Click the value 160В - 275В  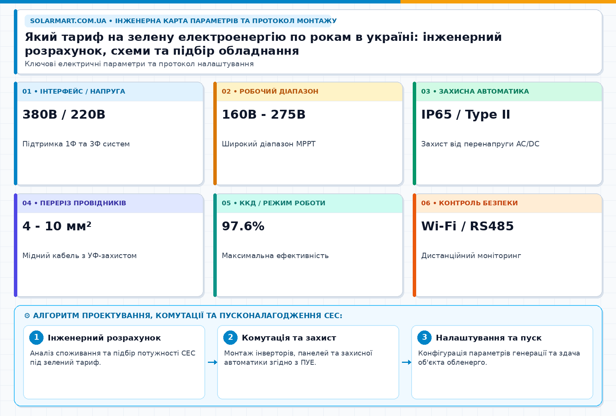(x=264, y=114)
